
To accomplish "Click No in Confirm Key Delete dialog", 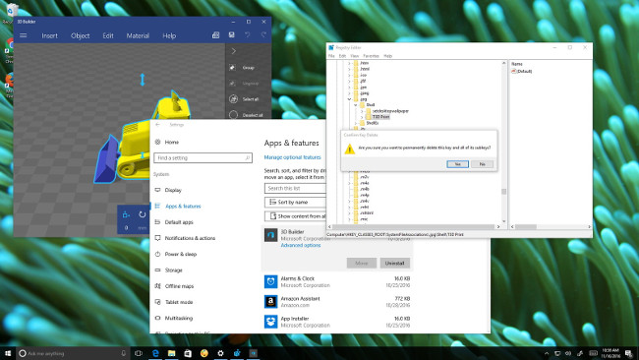I will click(482, 164).
